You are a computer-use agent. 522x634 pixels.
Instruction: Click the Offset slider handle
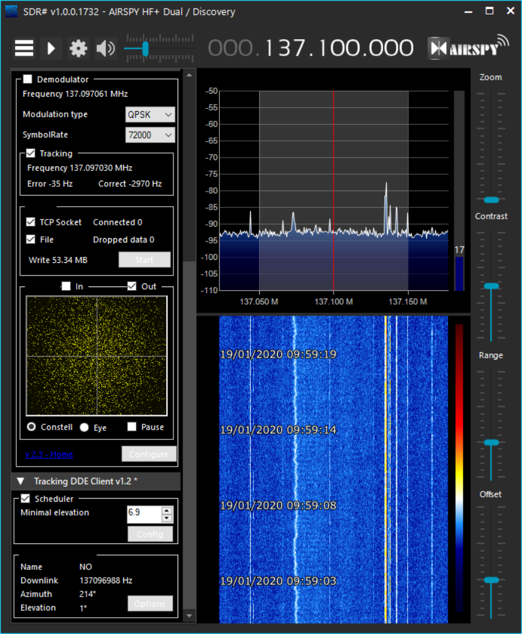(x=491, y=580)
